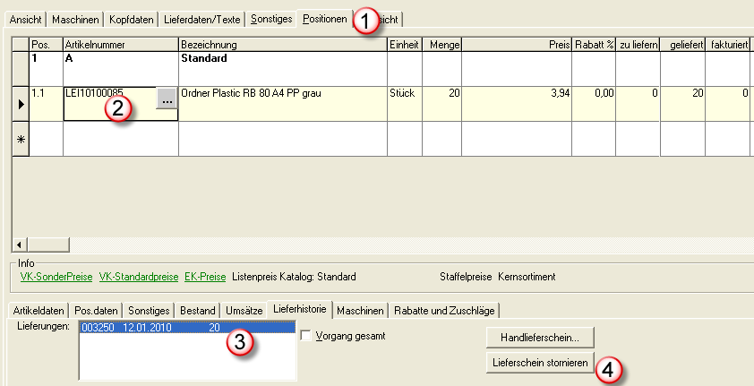This screenshot has height=386, width=754.
Task: Click the new row asterisk marker
Action: pyautogui.click(x=20, y=140)
